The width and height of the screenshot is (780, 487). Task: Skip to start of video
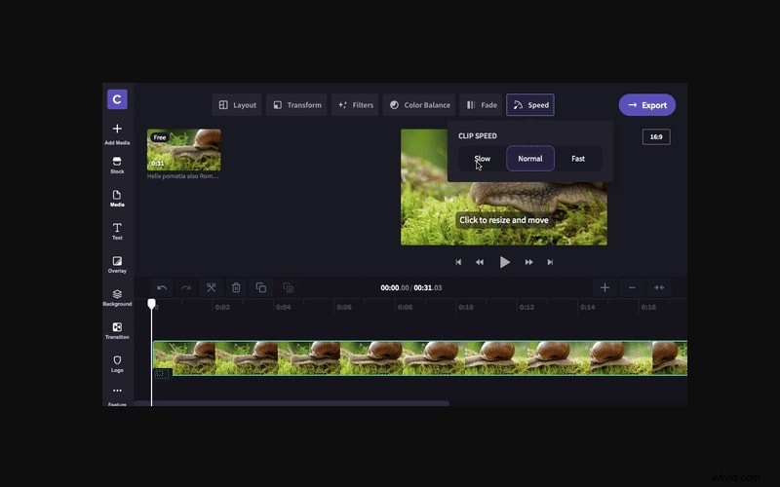458,262
